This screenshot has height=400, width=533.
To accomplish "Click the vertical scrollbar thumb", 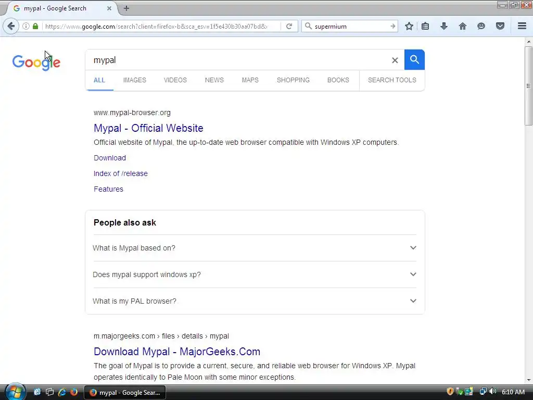I will click(x=528, y=86).
